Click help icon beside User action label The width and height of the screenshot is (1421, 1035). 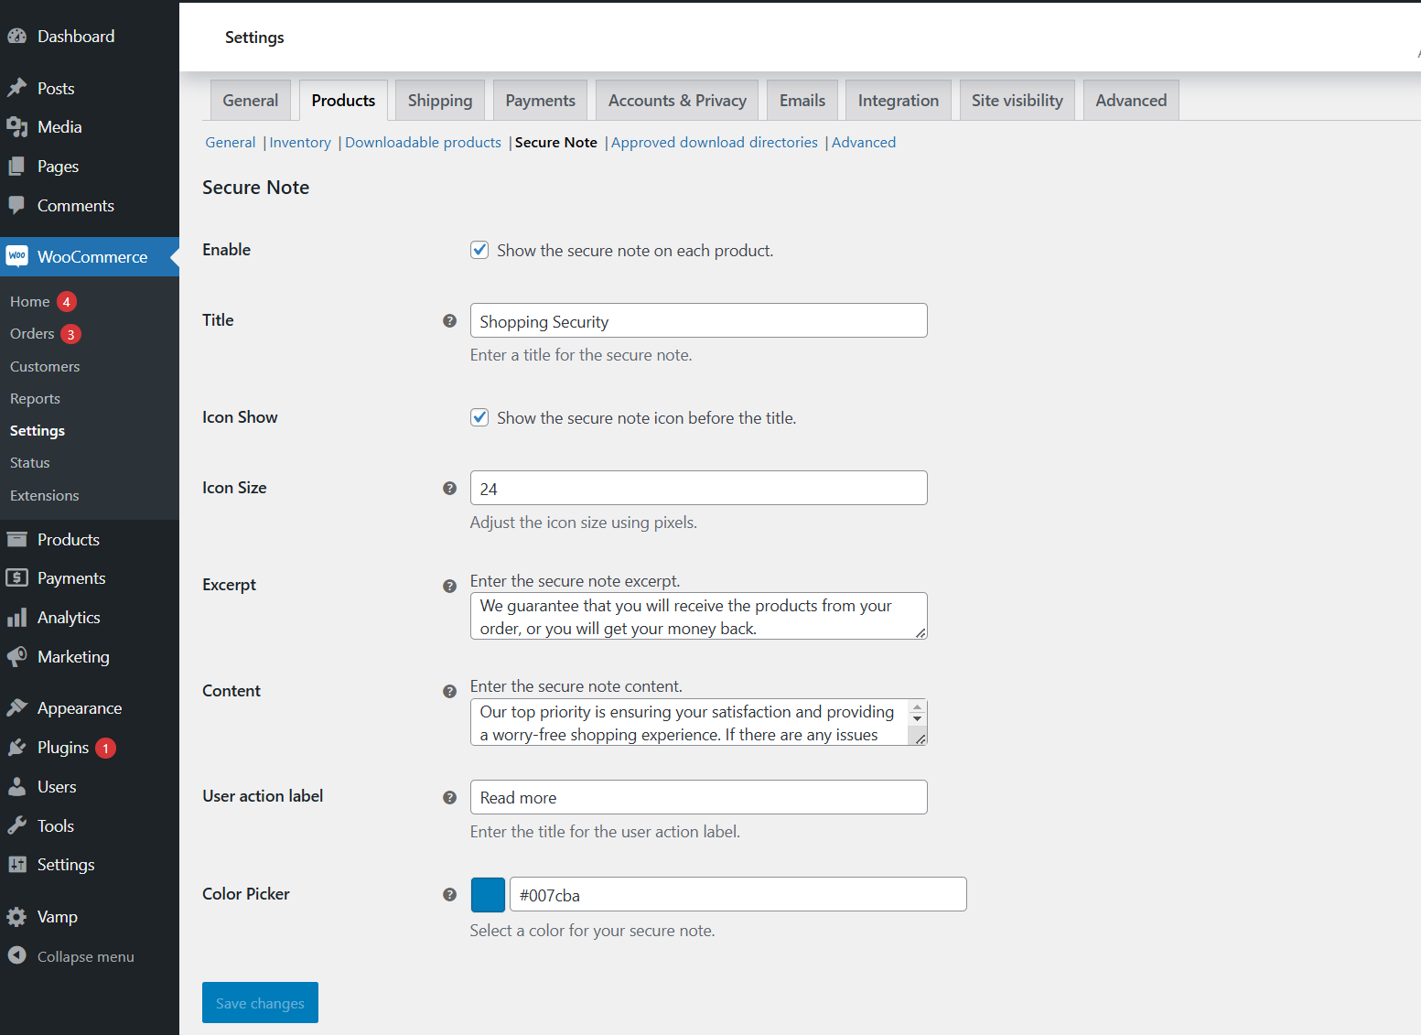tap(449, 798)
